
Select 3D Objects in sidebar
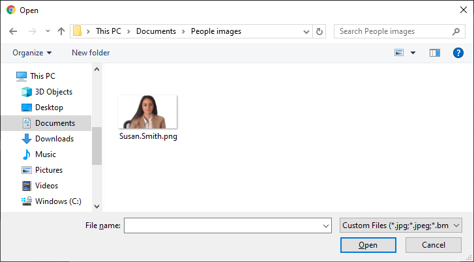[53, 92]
